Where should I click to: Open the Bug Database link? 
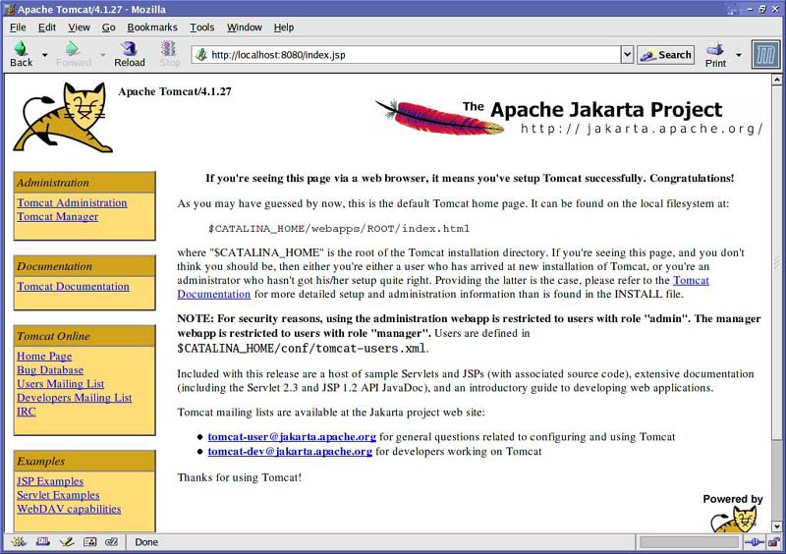[50, 370]
